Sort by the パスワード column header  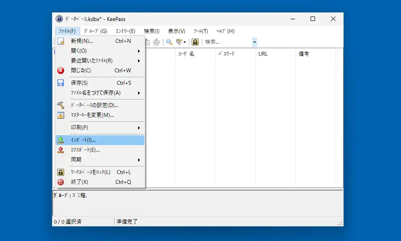236,54
